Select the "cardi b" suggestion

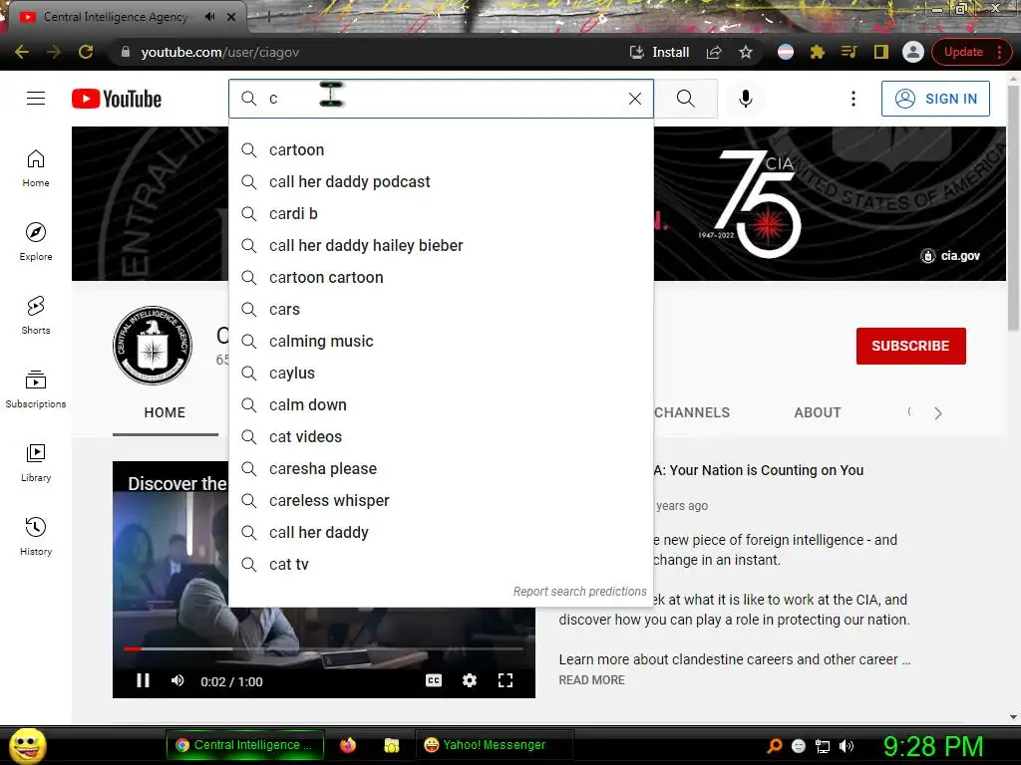coord(441,213)
